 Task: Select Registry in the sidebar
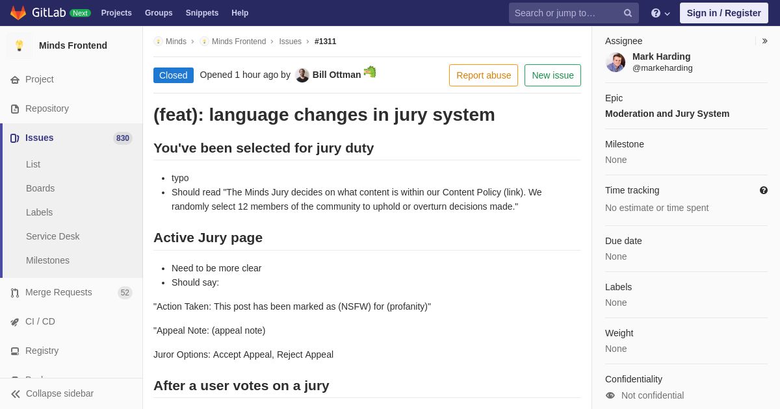[42, 351]
